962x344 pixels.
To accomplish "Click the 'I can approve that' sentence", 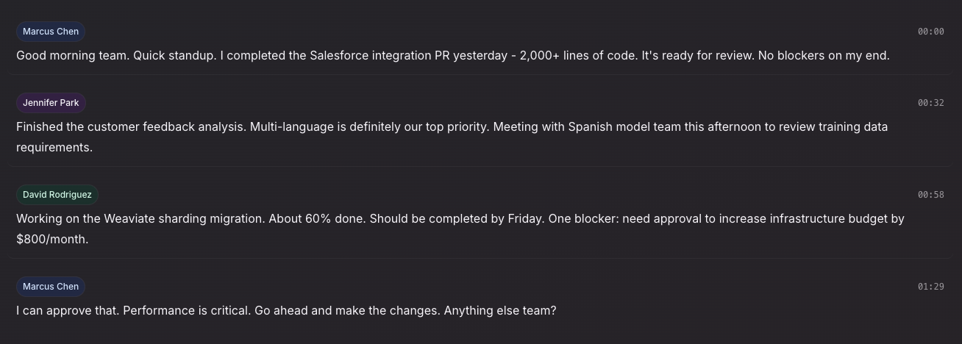I will coord(68,311).
